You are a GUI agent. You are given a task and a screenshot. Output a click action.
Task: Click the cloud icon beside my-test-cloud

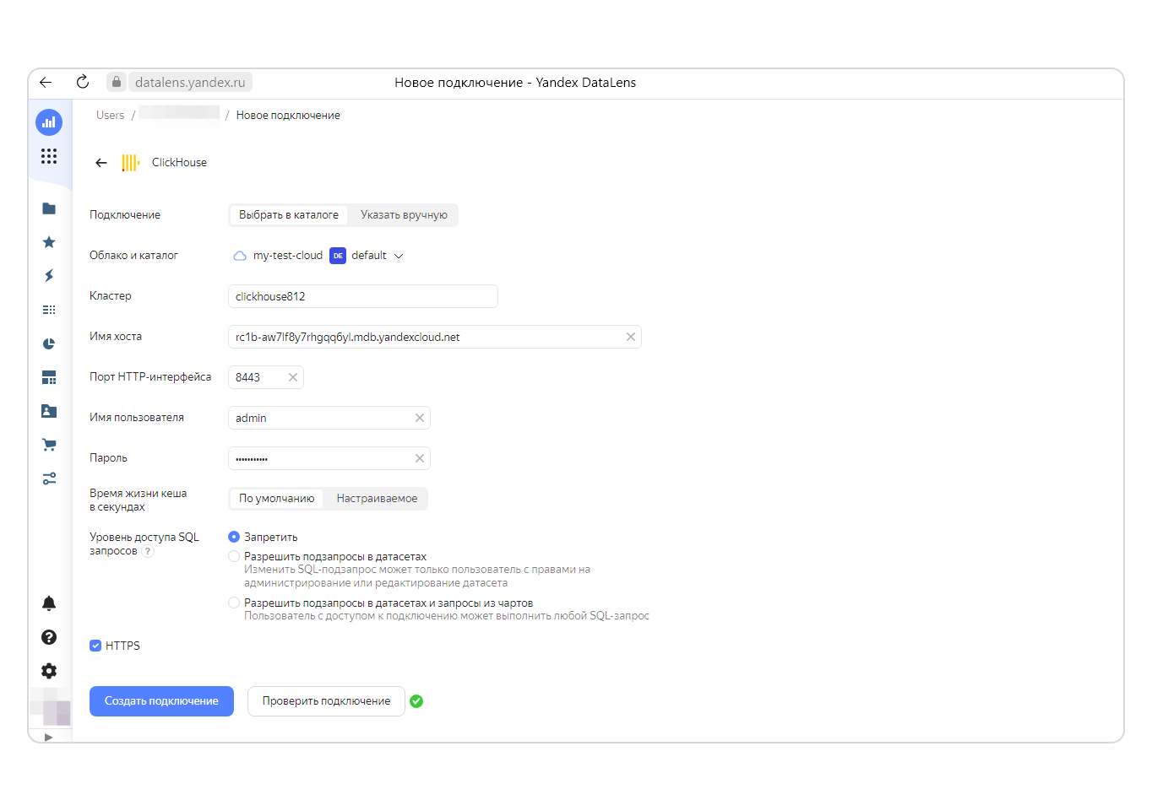pos(240,256)
